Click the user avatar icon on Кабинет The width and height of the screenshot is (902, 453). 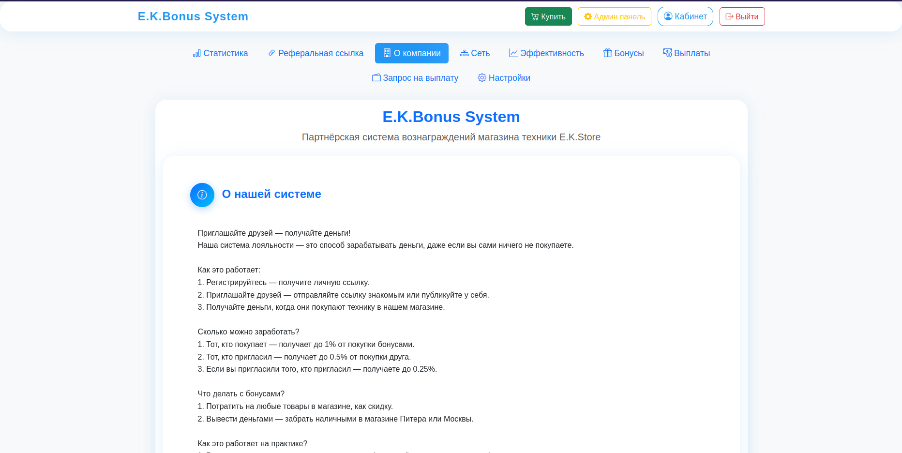668,16
